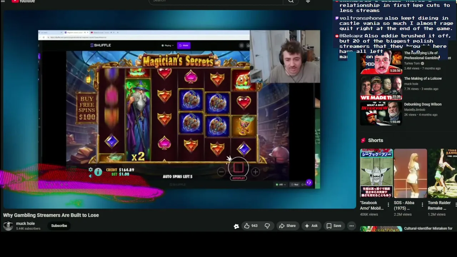
Task: Click the video title Why Gambling Streamers Are Built to Lose
Action: point(51,215)
